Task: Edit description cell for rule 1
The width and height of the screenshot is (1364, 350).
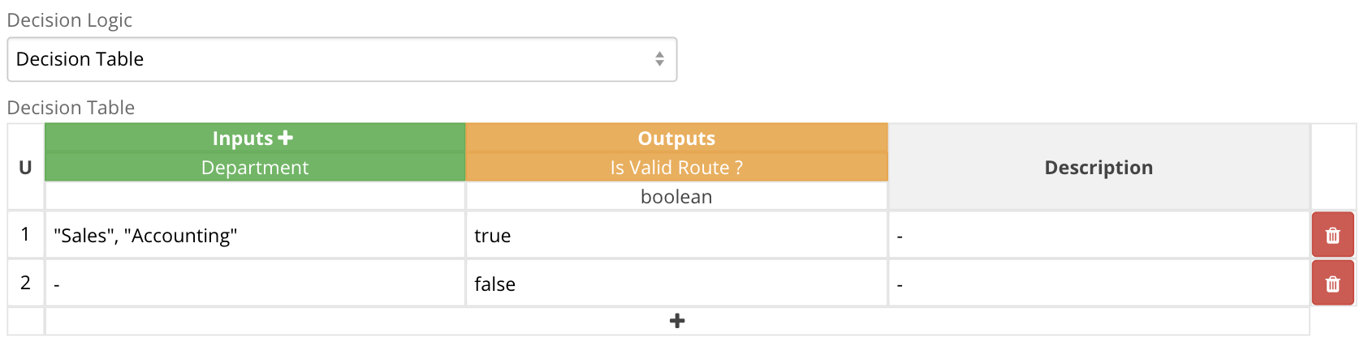Action: click(1099, 235)
